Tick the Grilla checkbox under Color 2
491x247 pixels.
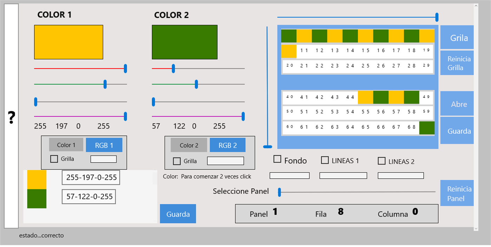pos(177,161)
